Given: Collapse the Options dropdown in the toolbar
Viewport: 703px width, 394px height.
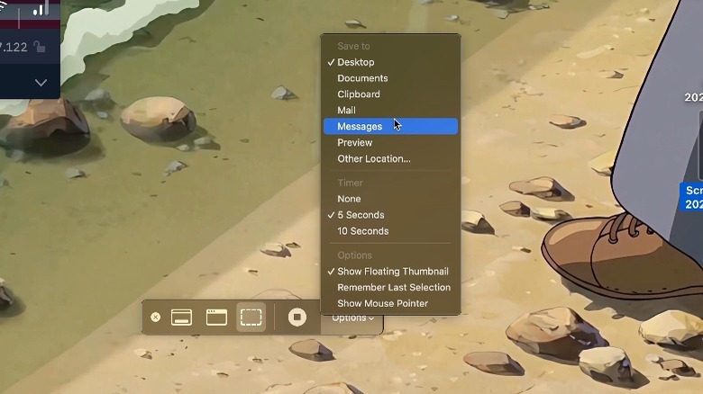Looking at the screenshot, I should tap(352, 318).
